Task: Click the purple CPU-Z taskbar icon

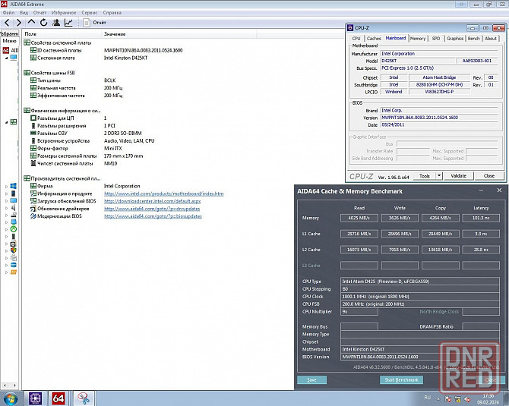Action: [35, 398]
